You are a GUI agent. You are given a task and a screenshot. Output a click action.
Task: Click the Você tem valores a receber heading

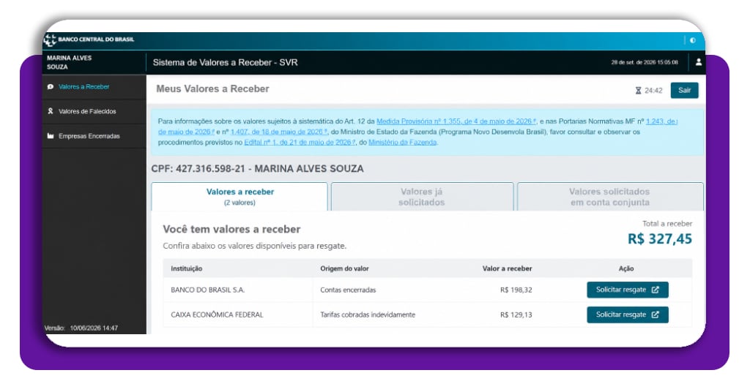pos(231,229)
